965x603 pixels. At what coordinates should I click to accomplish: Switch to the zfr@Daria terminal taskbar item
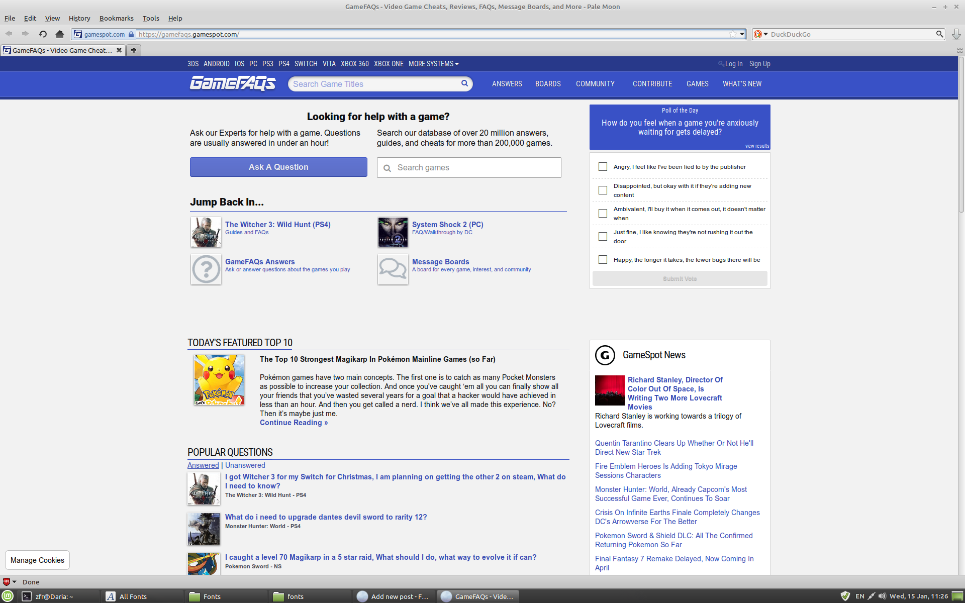[x=59, y=596]
